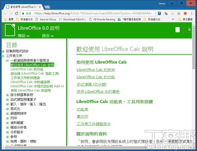
Task: Open 工作表文件的快捷鍵 entry
Action: click(x=25, y=78)
